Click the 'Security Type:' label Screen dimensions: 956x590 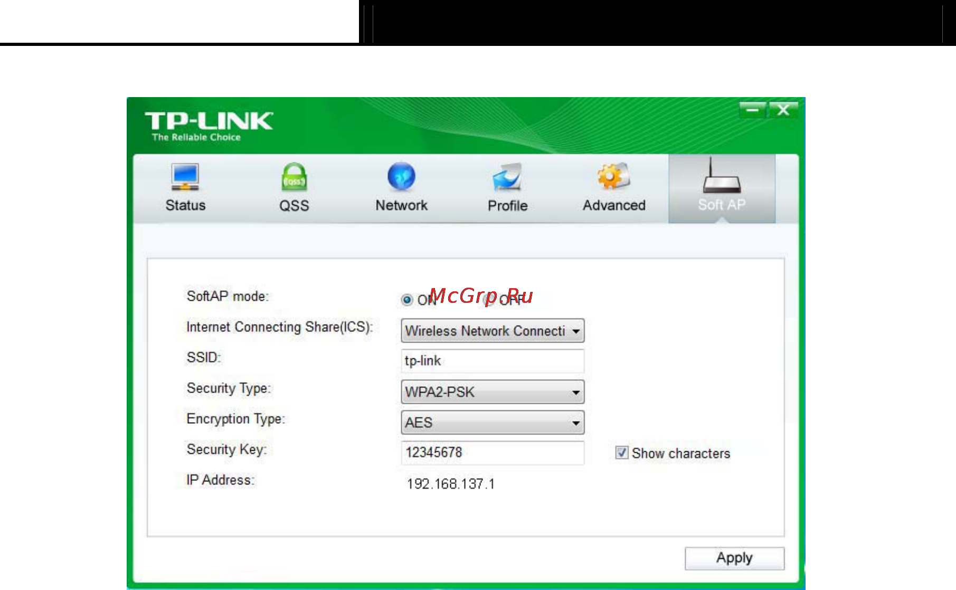pos(229,389)
